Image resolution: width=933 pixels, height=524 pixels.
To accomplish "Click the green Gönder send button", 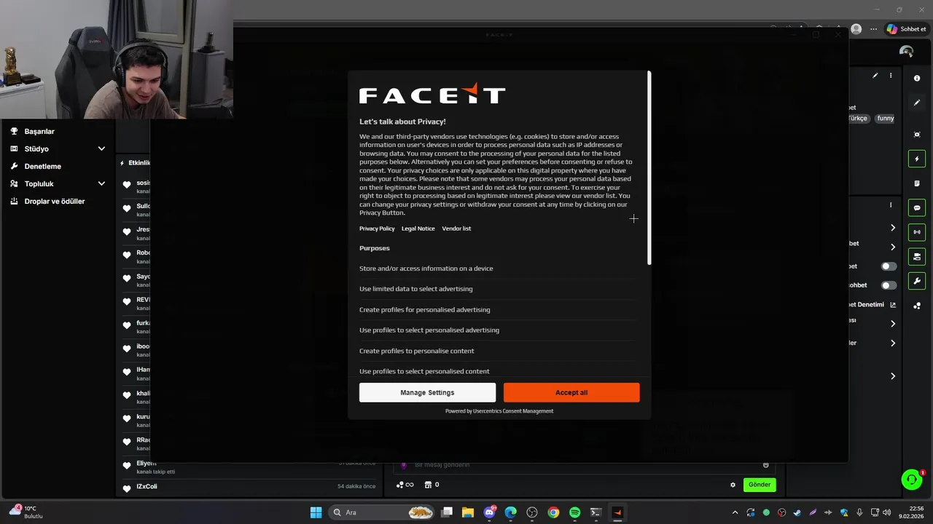I will (x=760, y=485).
